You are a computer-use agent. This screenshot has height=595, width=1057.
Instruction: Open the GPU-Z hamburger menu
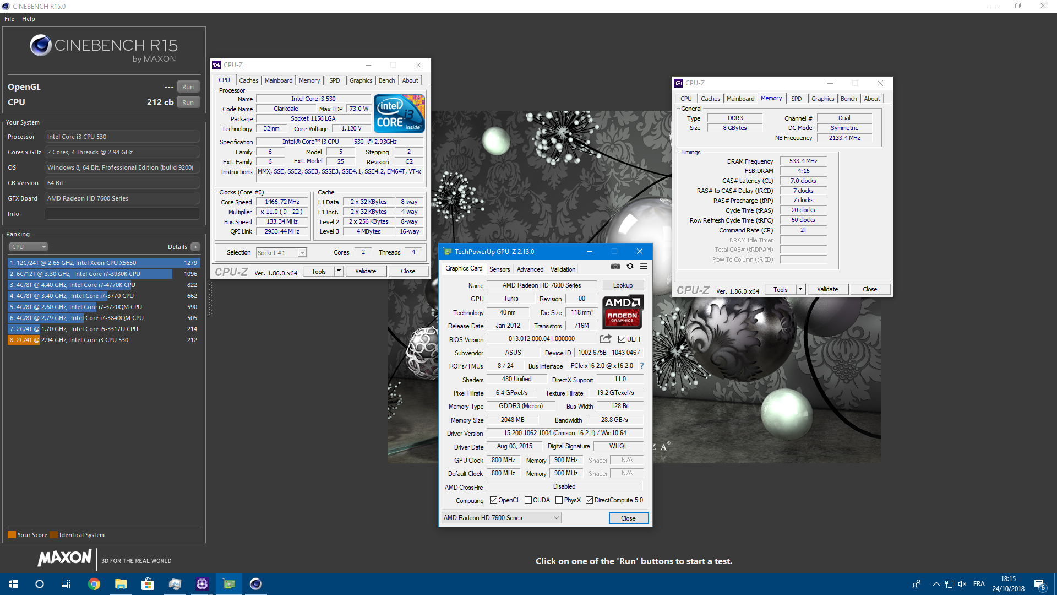click(644, 266)
